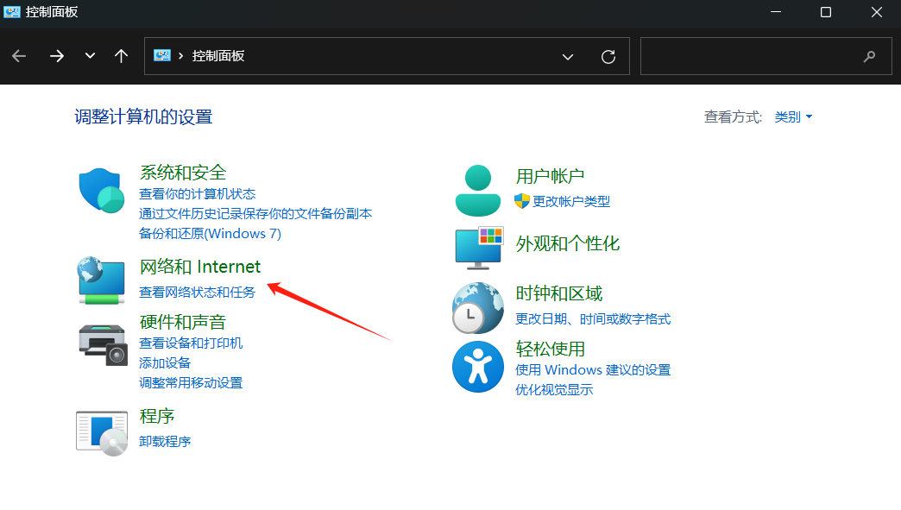Expand the address bar history dropdown
The width and height of the screenshot is (901, 510).
pyautogui.click(x=568, y=56)
